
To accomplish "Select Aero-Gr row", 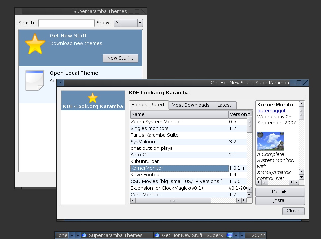I will coord(188,155).
